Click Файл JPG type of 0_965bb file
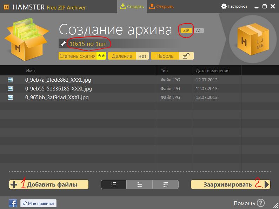The width and height of the screenshot is (279, 209). 170,97
